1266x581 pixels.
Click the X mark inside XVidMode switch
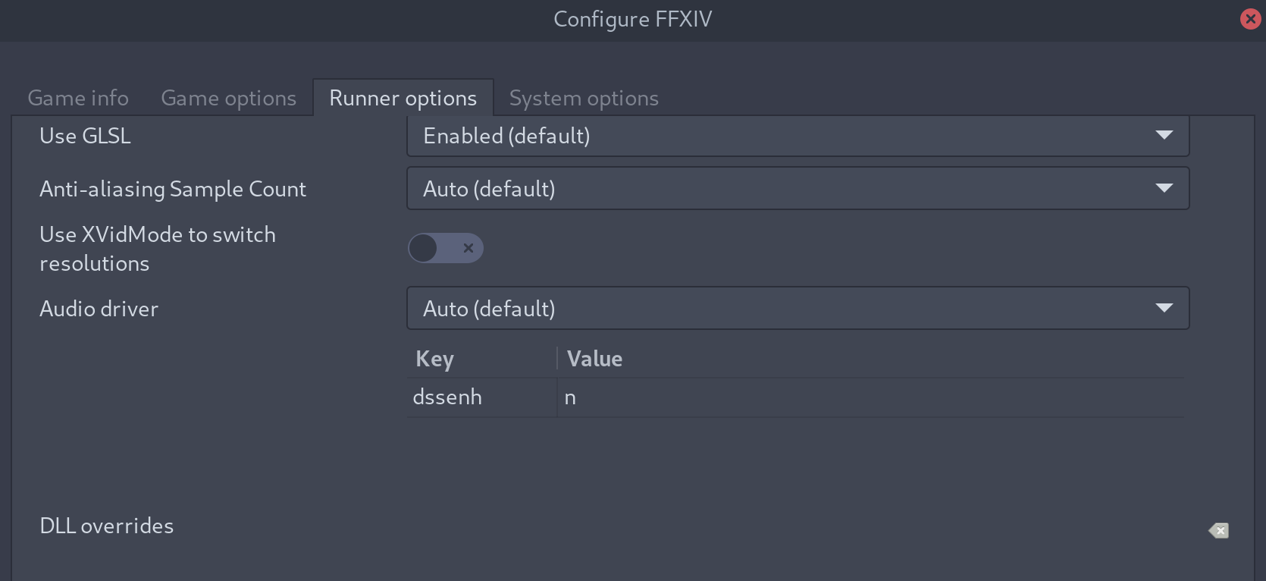click(468, 248)
